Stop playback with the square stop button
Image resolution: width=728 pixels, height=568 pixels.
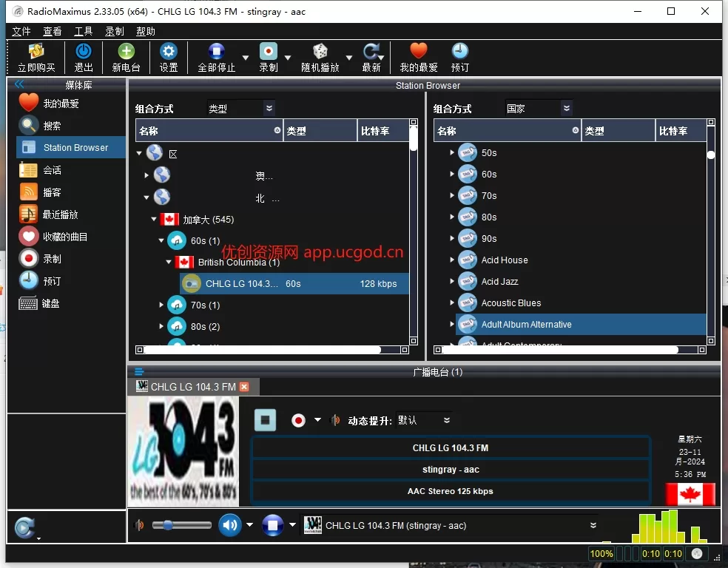click(265, 420)
